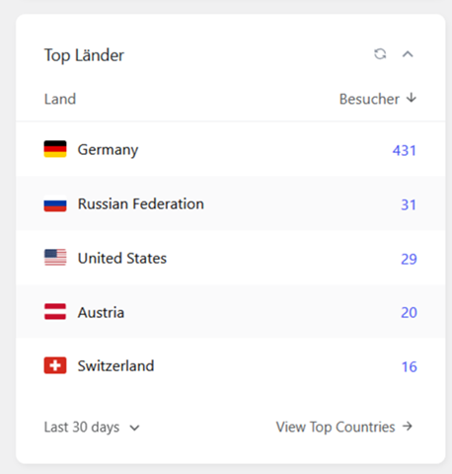The width and height of the screenshot is (452, 474).
Task: Sort by the Besucher column header
Action: [369, 99]
